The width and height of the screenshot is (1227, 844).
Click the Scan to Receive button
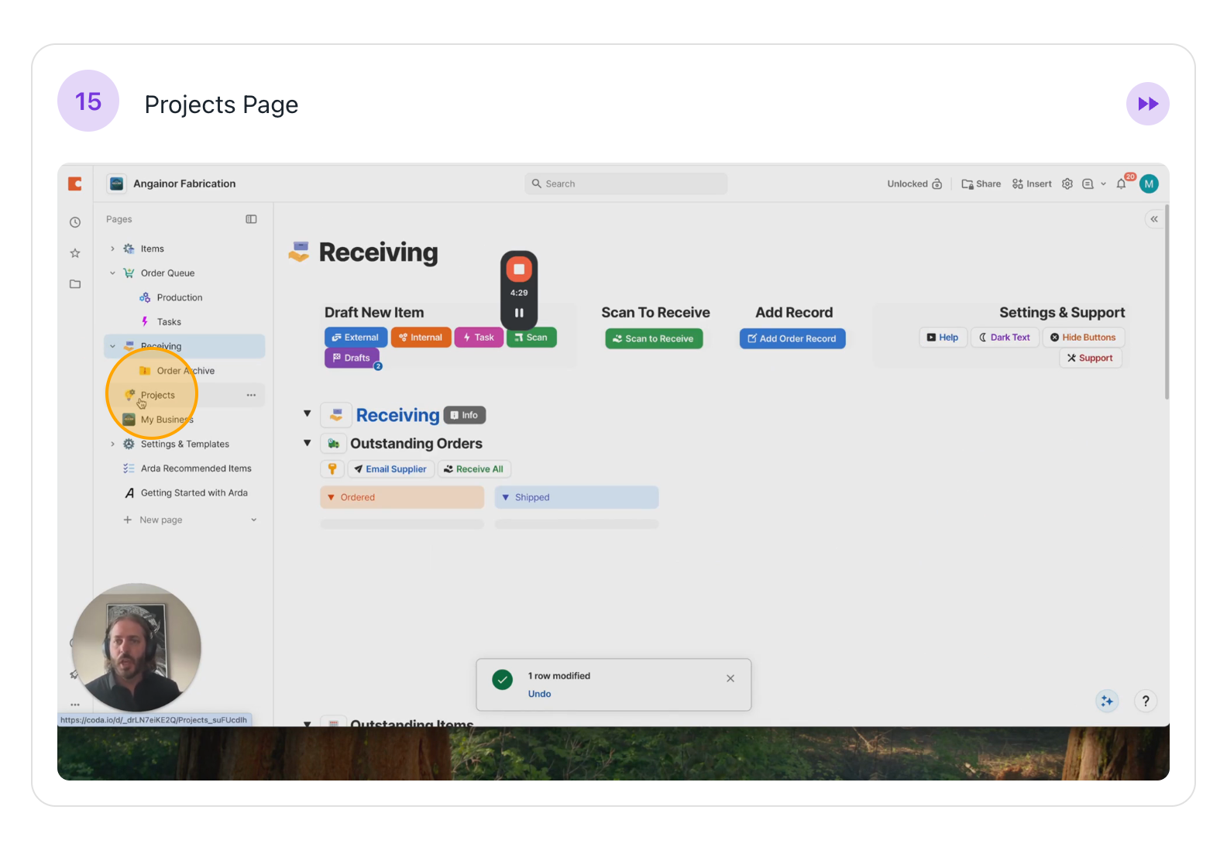click(x=654, y=338)
